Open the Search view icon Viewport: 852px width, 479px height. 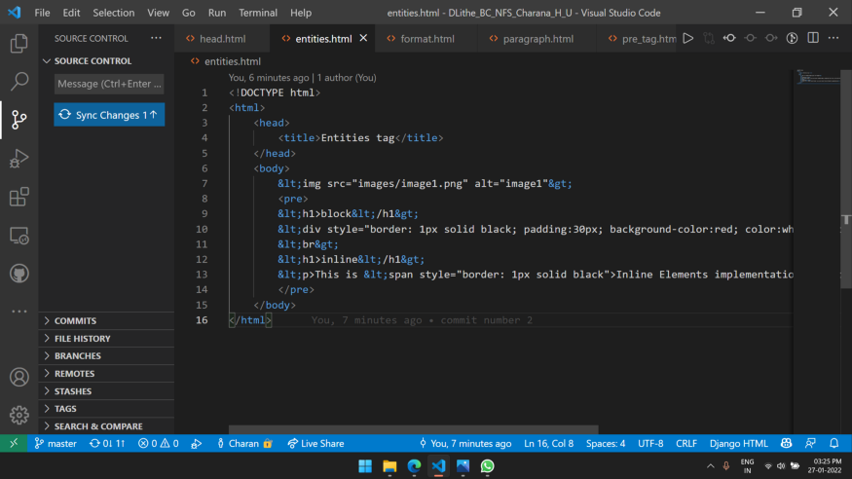pos(19,82)
